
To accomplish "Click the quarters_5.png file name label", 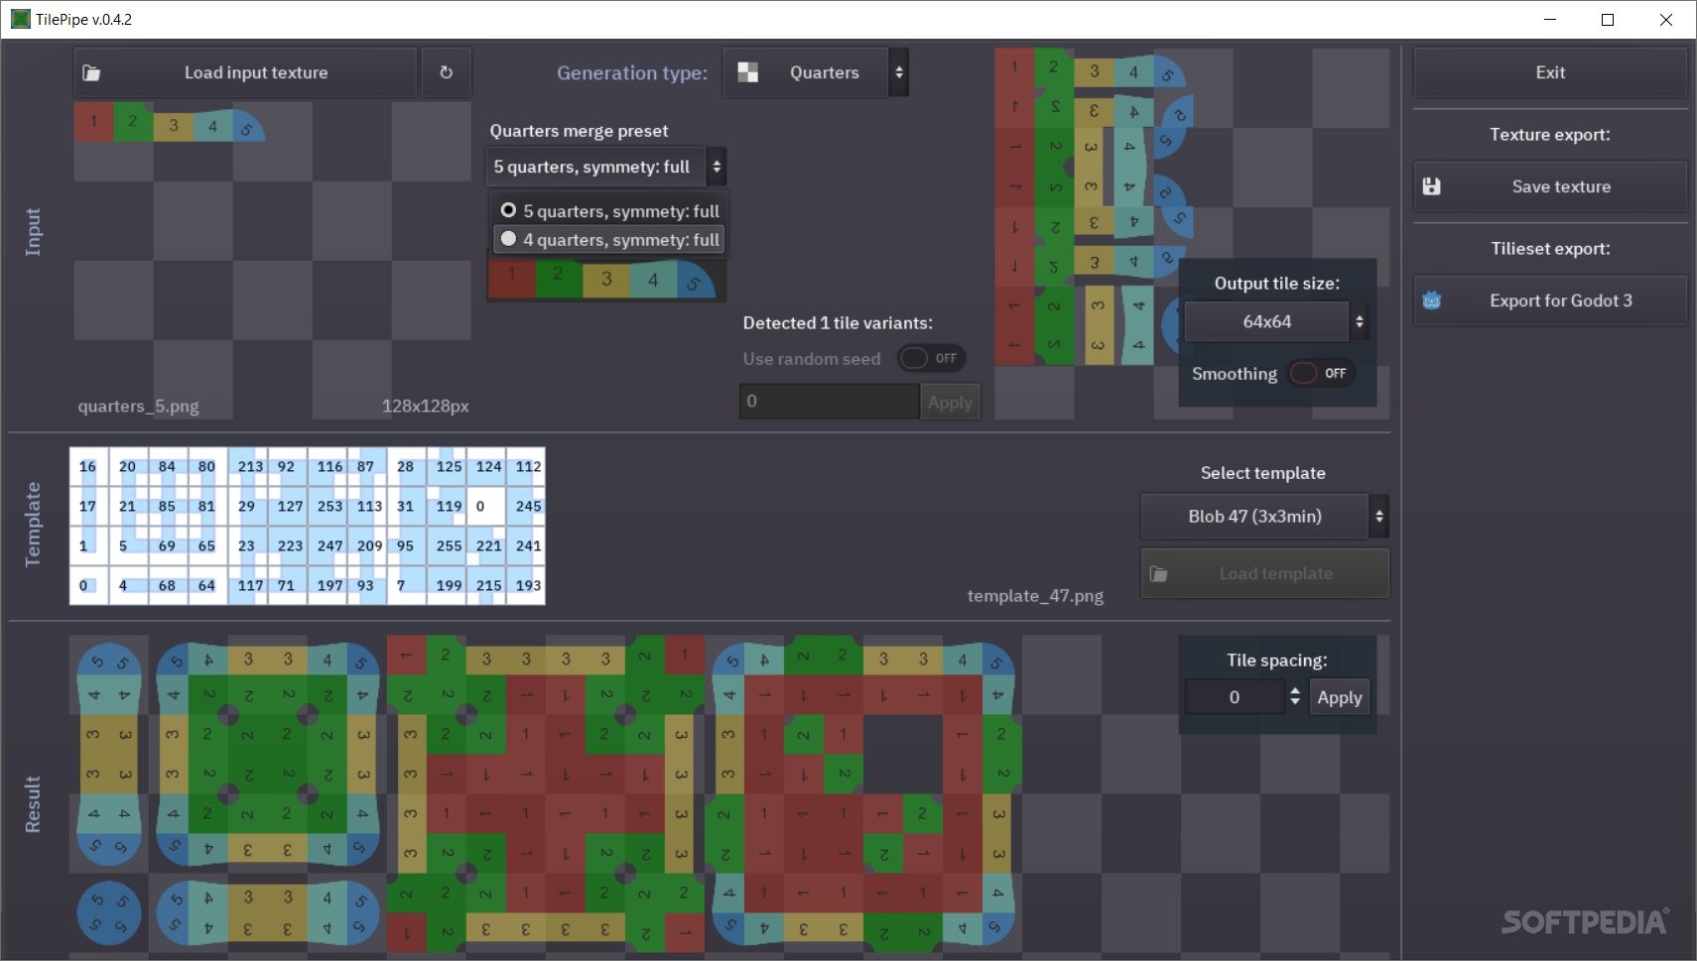I will click(x=138, y=406).
